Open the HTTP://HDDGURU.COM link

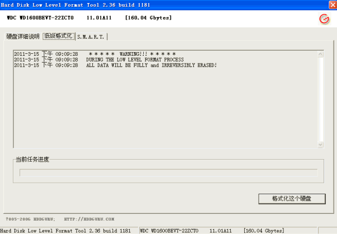[x=89, y=219]
